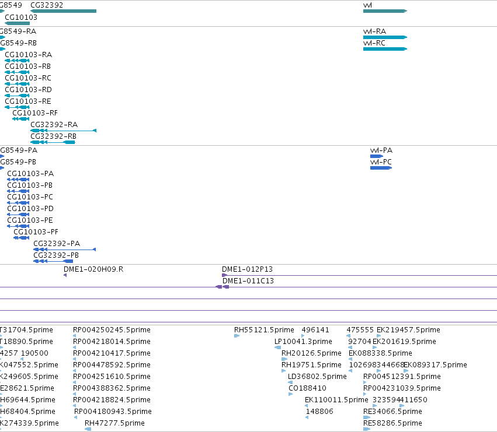497x432 pixels.
Task: Open the EK110011.5prime EST label
Action: pyautogui.click(x=336, y=401)
